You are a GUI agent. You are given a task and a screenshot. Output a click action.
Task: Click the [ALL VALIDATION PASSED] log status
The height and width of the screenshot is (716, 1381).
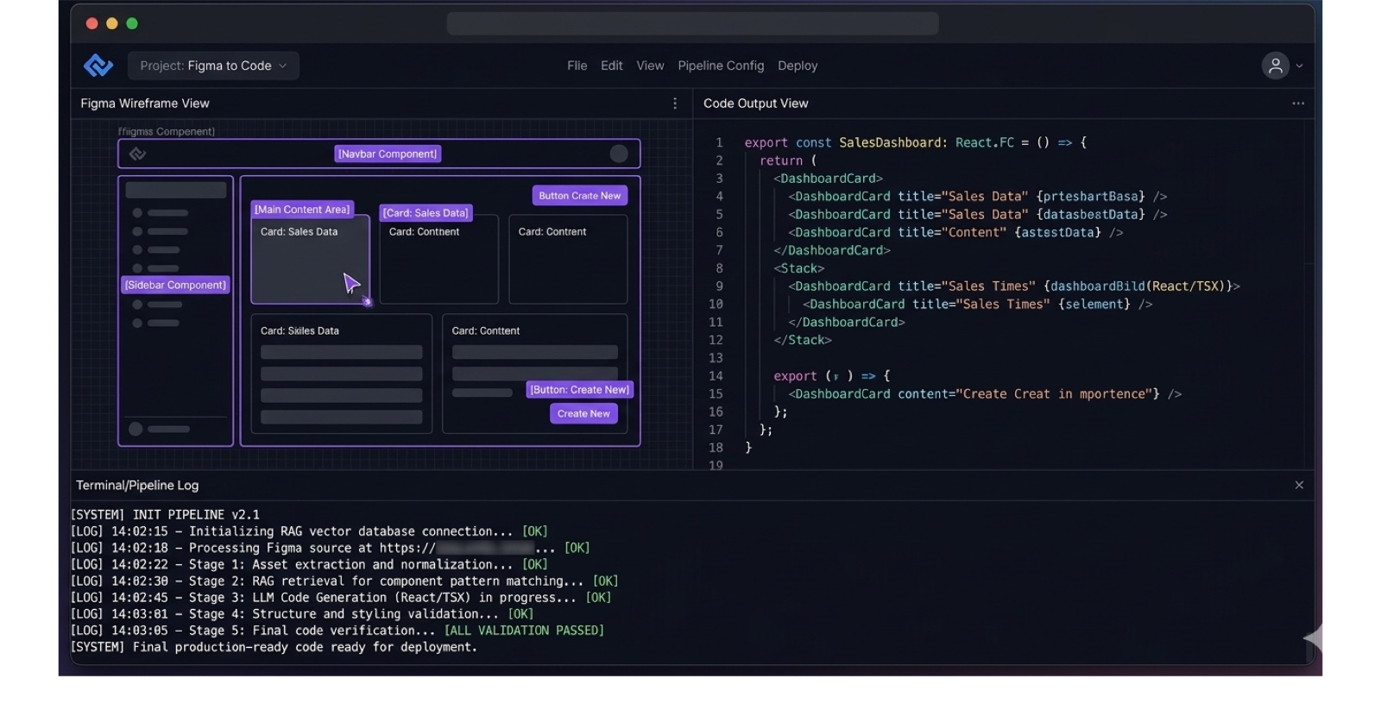tap(524, 631)
